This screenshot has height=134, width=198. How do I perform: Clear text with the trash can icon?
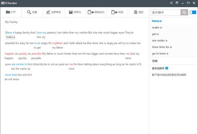136,12
